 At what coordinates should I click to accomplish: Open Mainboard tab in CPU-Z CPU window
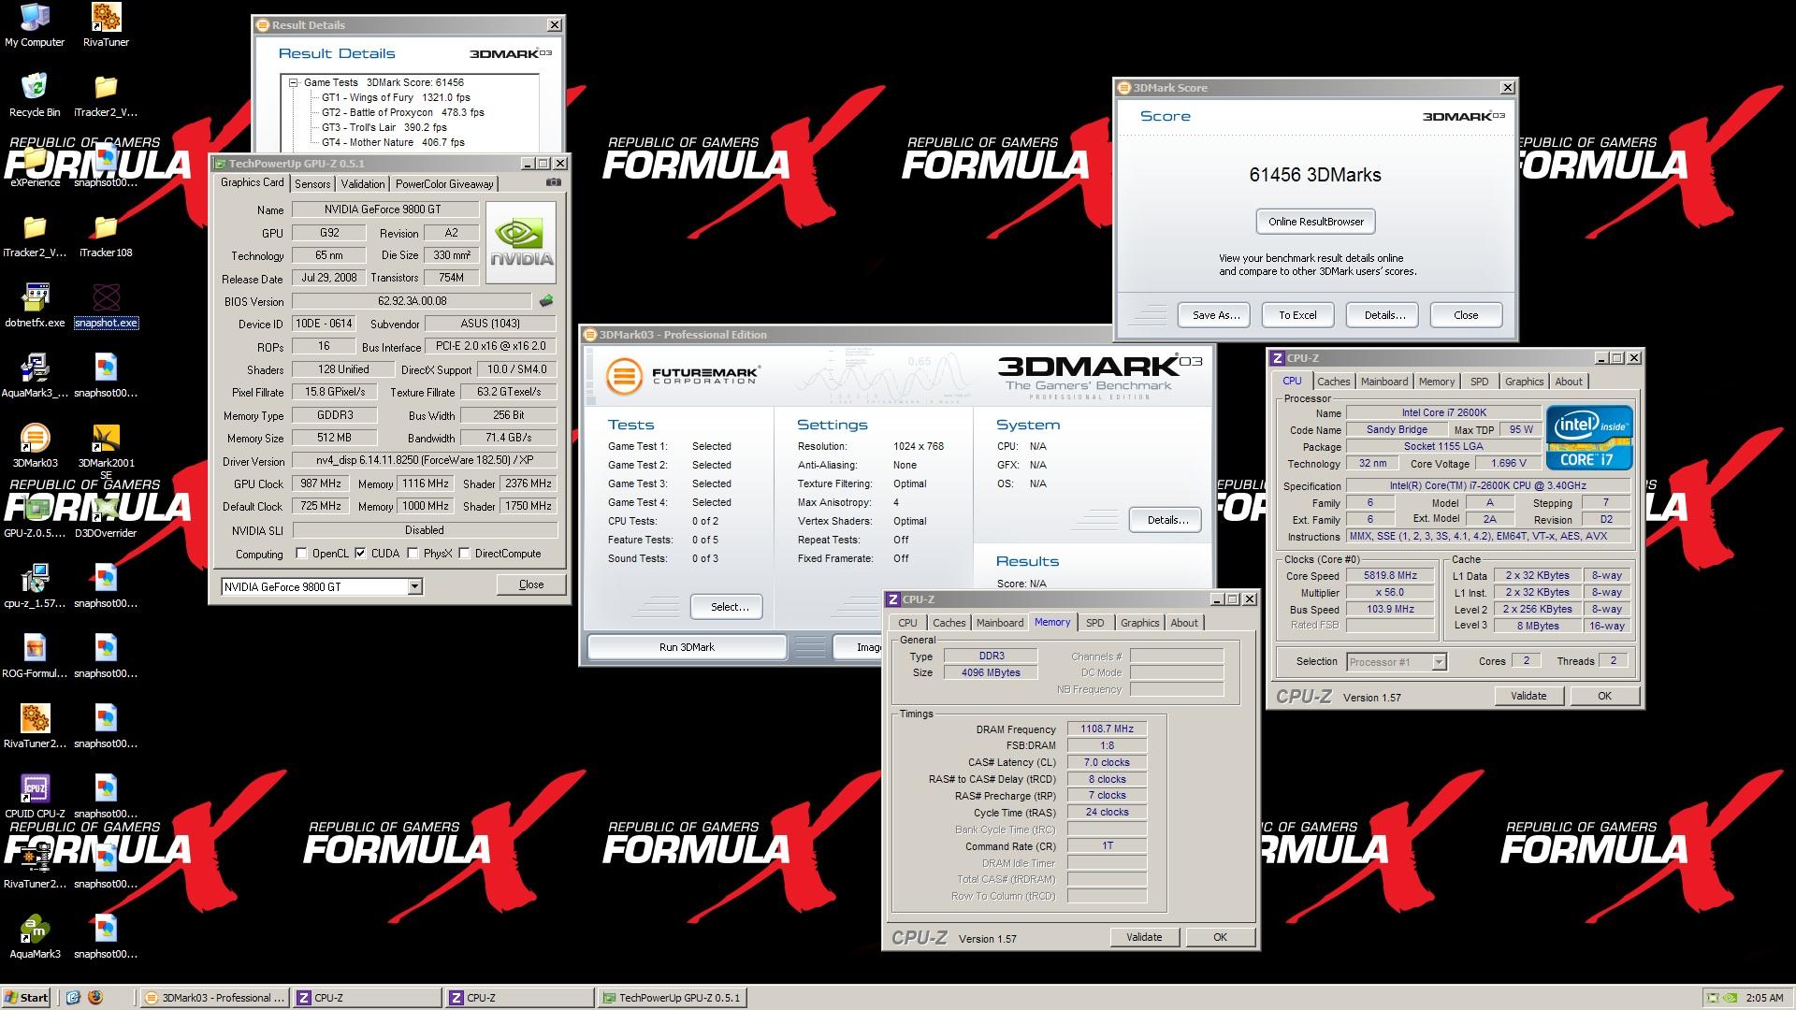pyautogui.click(x=1383, y=382)
